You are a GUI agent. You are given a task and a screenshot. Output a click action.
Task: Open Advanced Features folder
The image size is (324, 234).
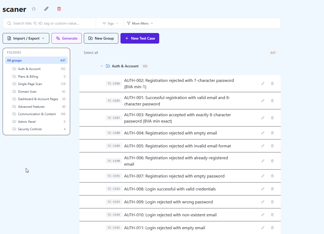[39, 107]
